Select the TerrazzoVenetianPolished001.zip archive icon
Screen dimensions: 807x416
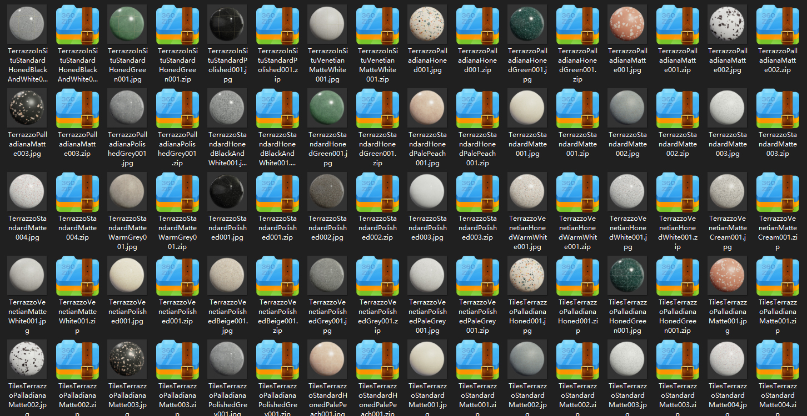tap(178, 276)
